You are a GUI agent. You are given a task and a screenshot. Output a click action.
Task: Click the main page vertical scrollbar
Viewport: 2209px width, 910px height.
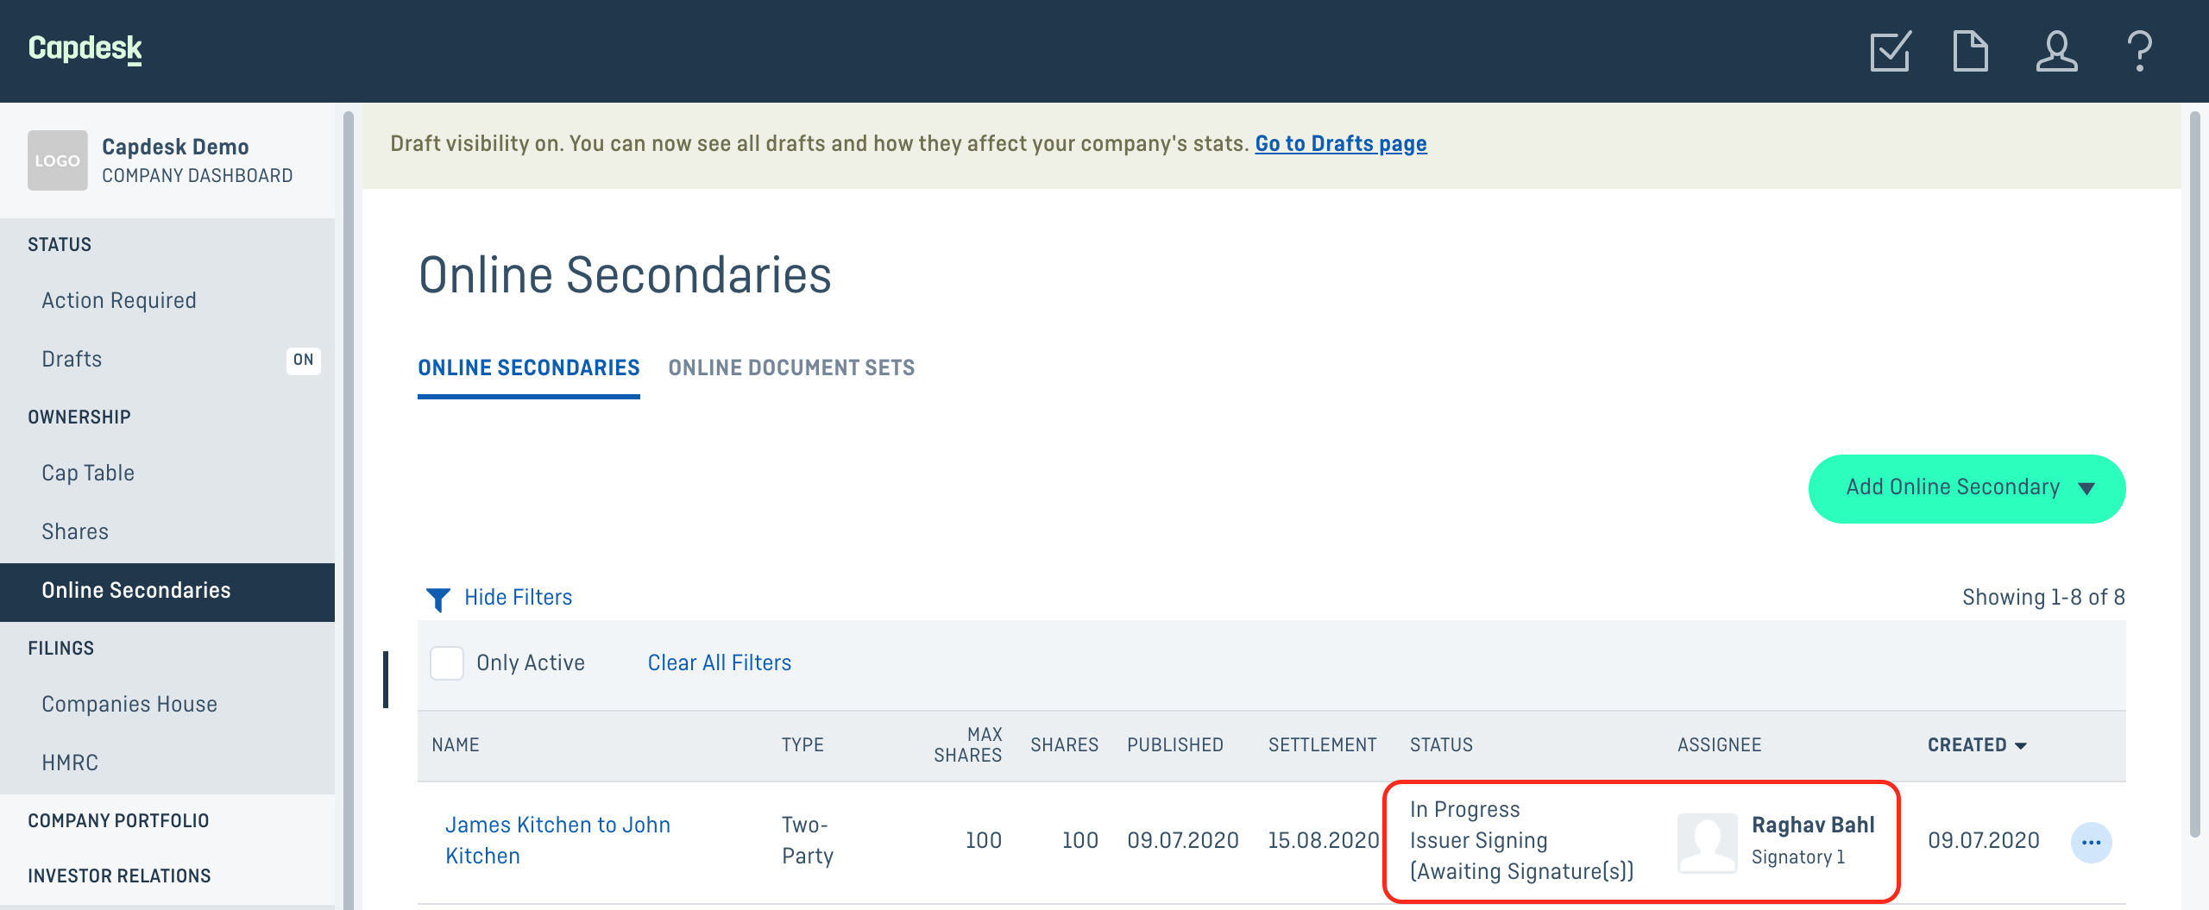[2195, 474]
